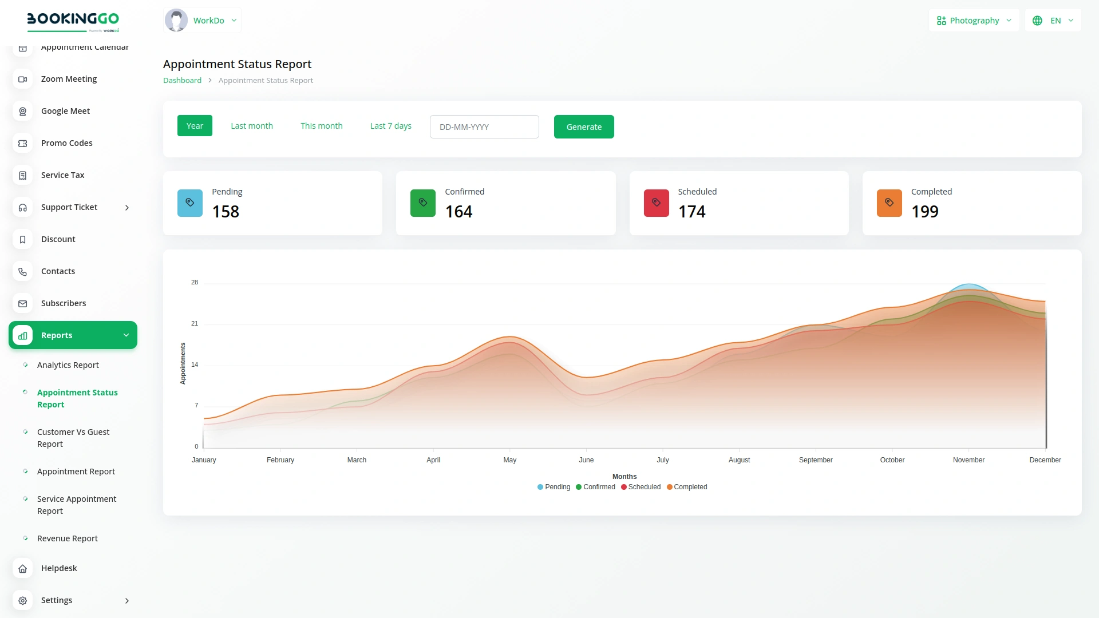Open Promo Codes from the sidebar
Screen dimensions: 1099x618
point(66,143)
